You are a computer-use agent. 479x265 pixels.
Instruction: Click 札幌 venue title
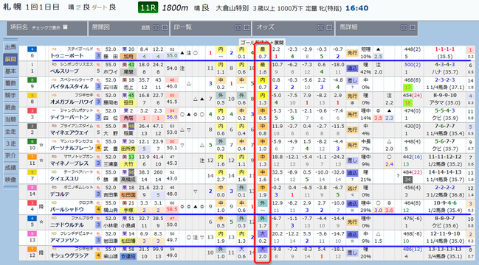point(13,7)
